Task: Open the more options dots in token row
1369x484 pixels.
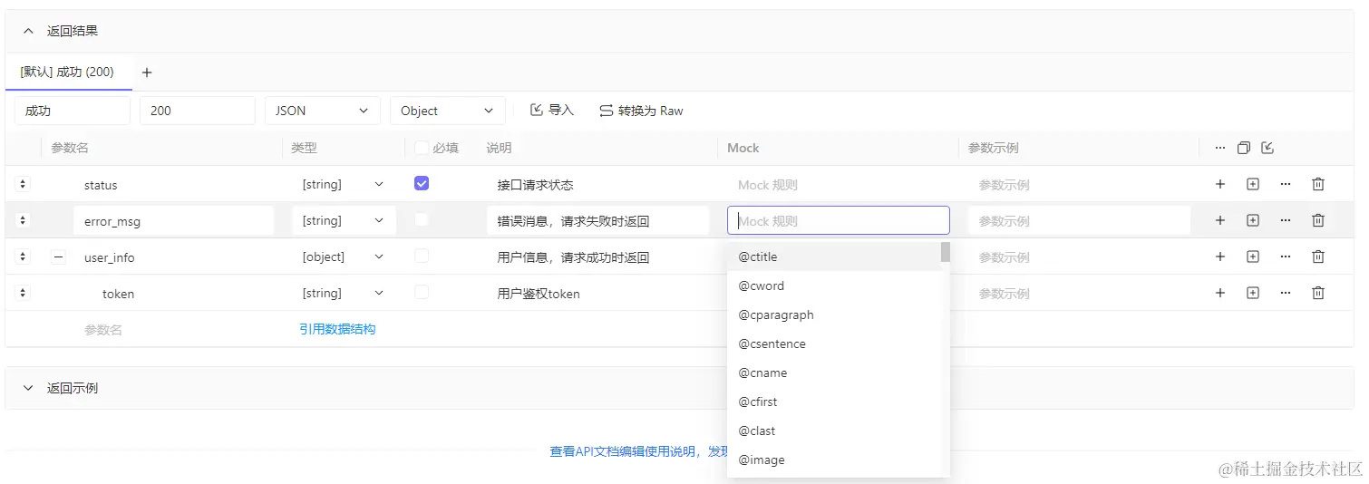Action: [1286, 293]
